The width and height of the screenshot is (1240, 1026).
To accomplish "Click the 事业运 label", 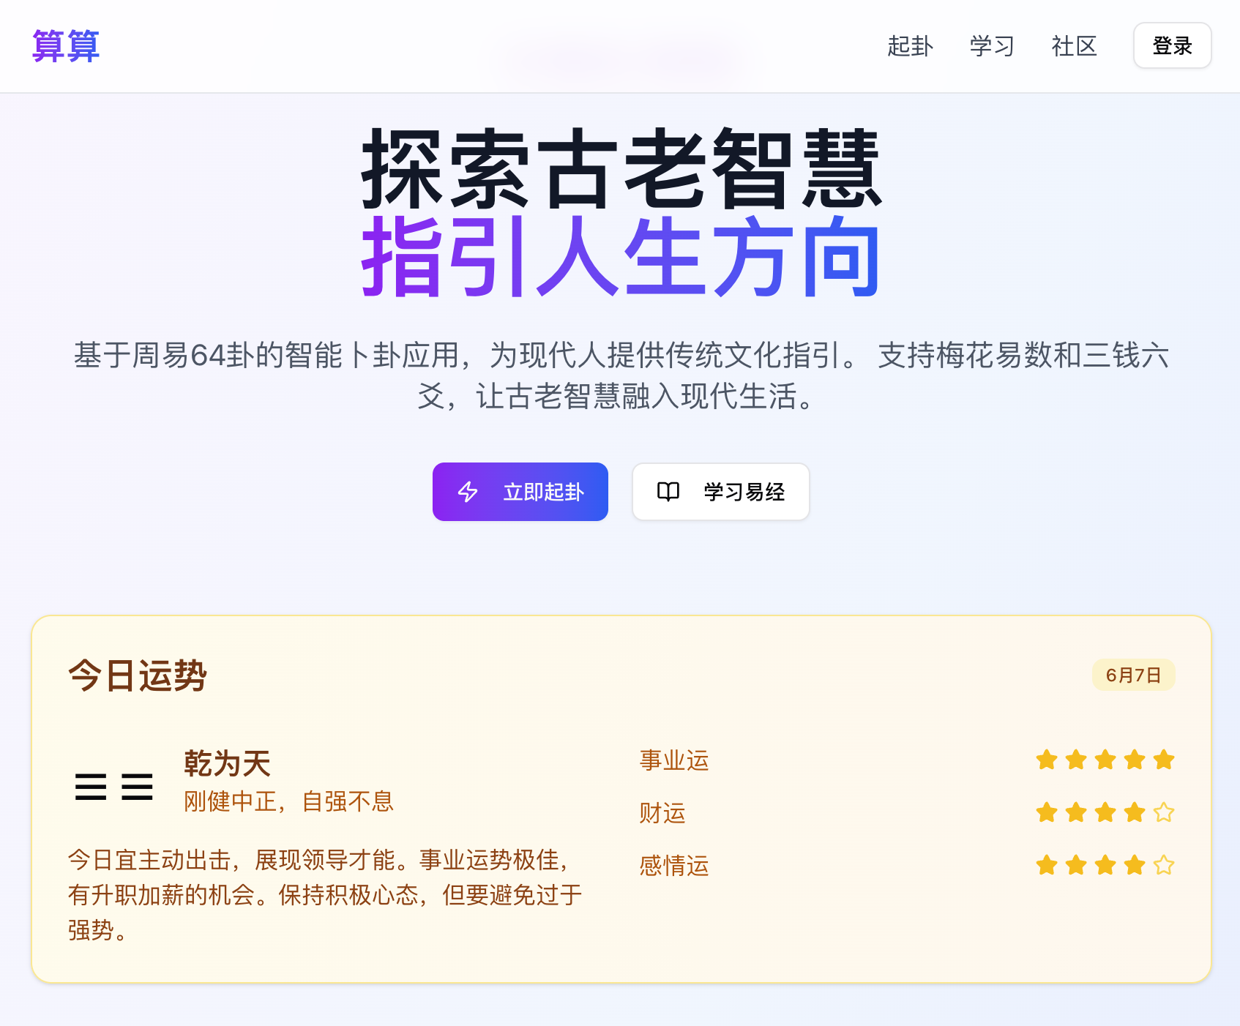I will tap(674, 760).
